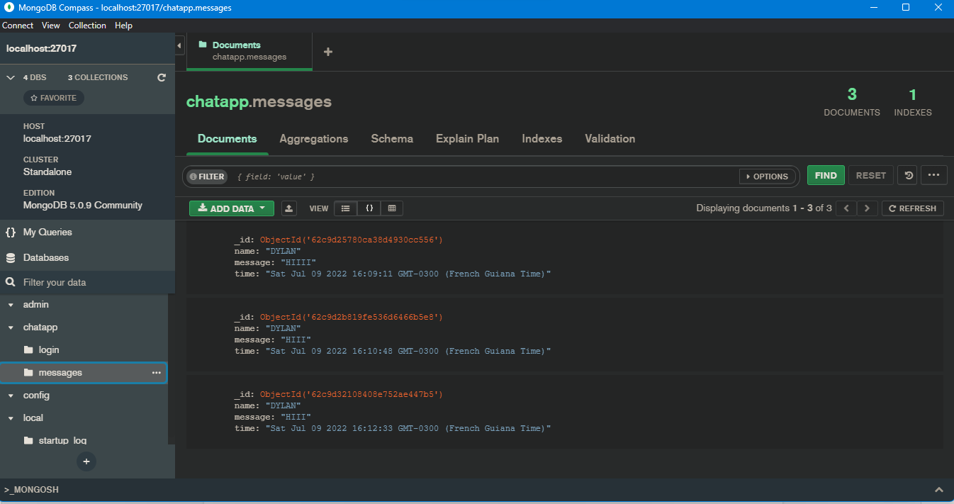Open the Collection menu
The height and width of the screenshot is (504, 954).
(x=87, y=26)
